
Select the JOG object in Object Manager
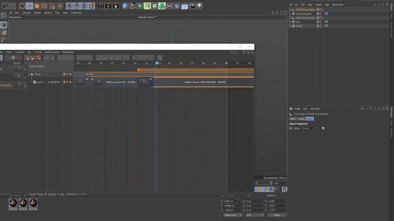pyautogui.click(x=297, y=22)
